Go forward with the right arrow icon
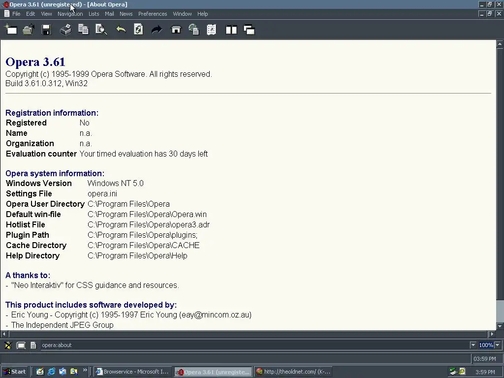This screenshot has height=378, width=504. (x=157, y=30)
